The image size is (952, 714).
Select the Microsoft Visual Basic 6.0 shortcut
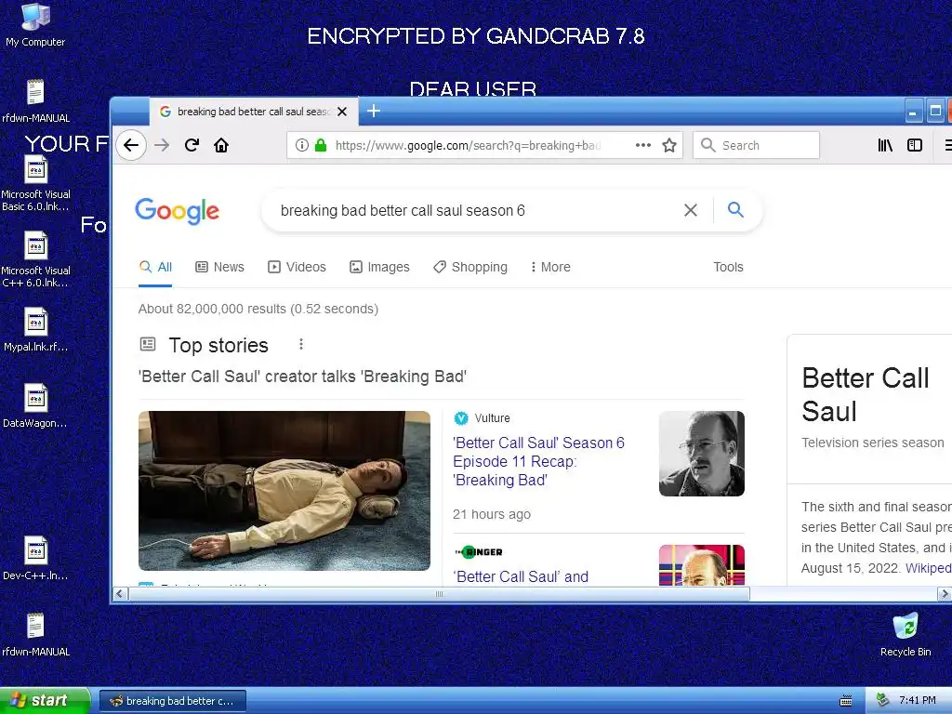point(35,184)
